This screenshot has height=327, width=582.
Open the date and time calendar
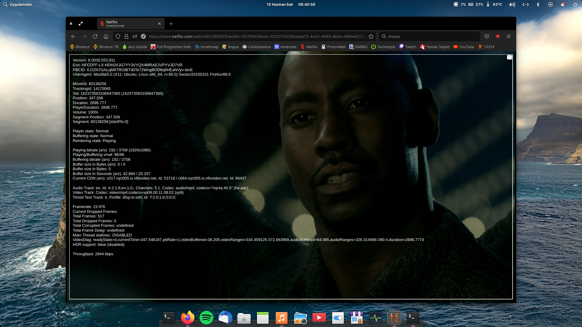[291, 5]
